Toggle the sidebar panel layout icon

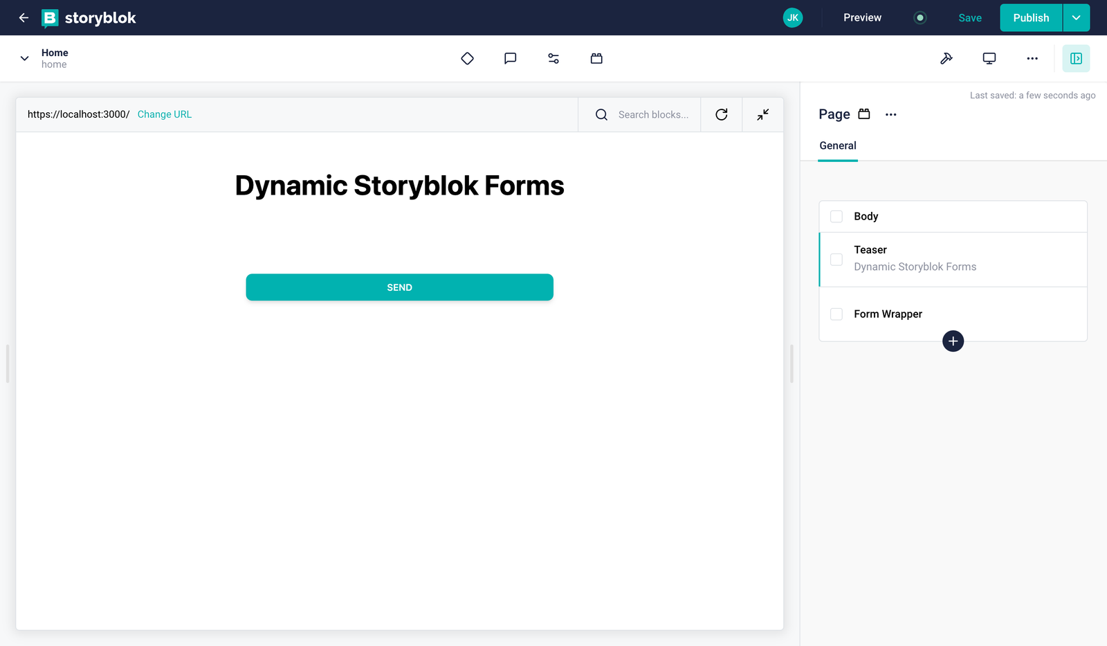pos(1076,59)
